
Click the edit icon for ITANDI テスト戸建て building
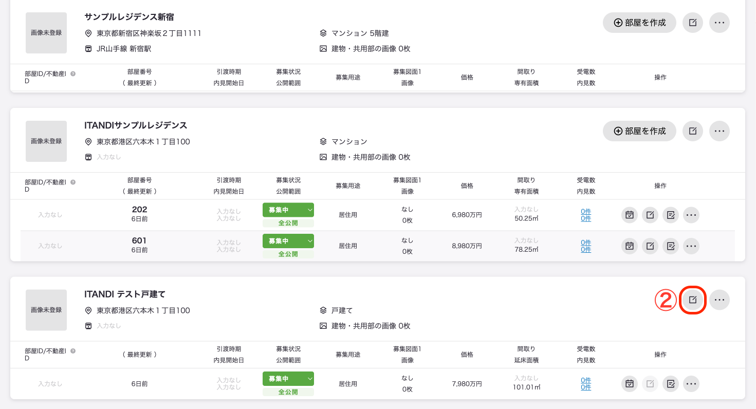693,300
